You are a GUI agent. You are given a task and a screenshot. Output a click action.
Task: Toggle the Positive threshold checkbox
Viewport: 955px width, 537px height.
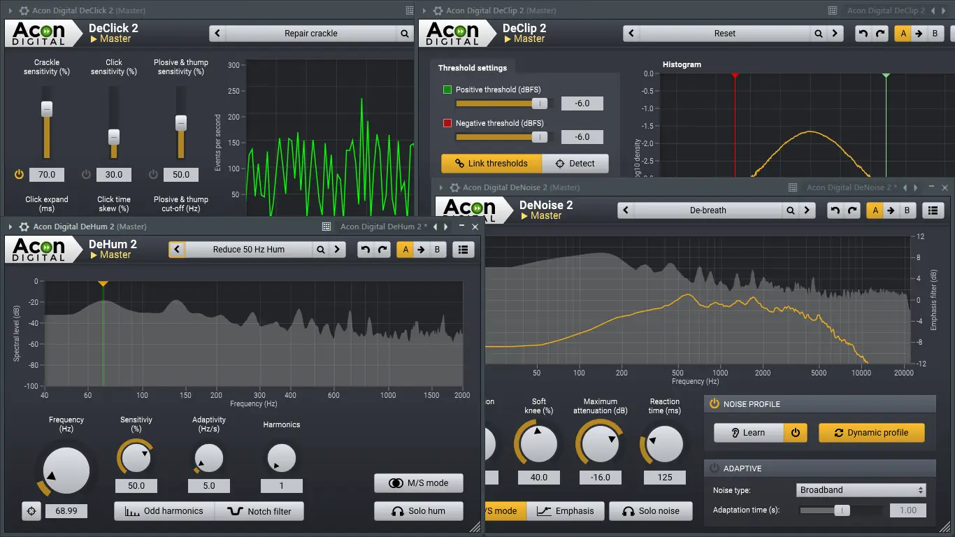447,89
